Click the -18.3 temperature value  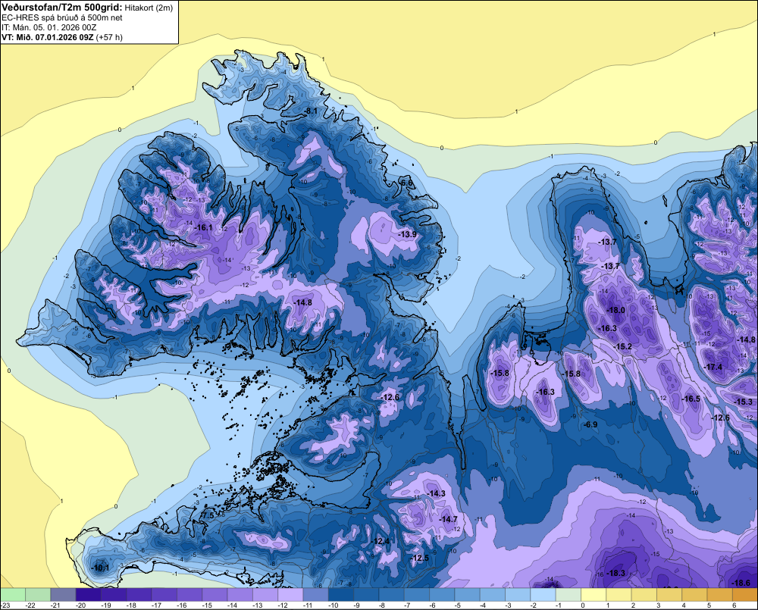click(615, 574)
